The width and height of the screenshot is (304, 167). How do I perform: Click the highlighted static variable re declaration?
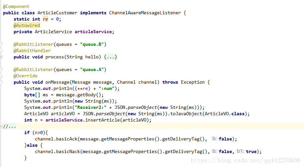45,19
